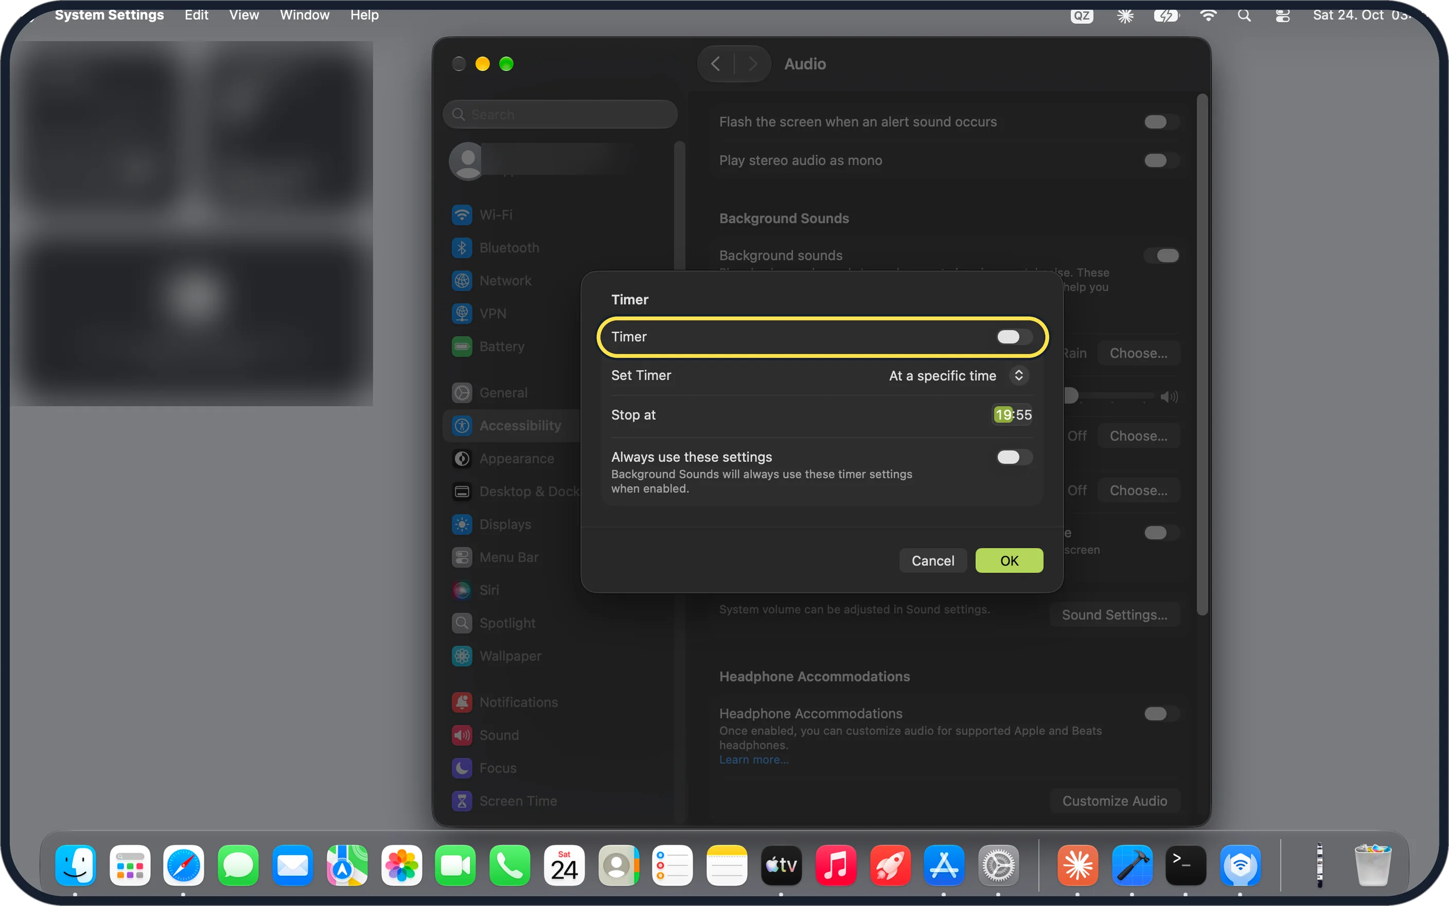Enable Always use these settings switch
Screen dimensions: 1449x906
click(x=1014, y=457)
